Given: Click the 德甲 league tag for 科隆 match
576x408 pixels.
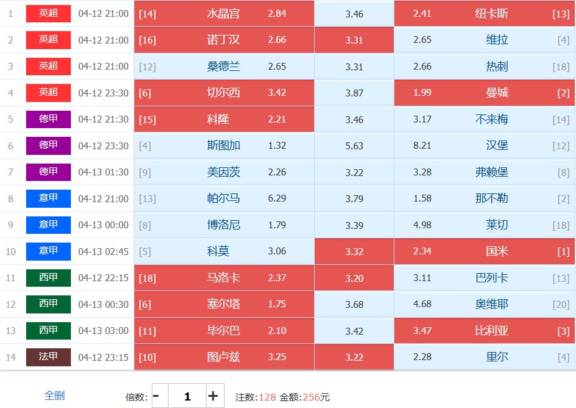Looking at the screenshot, I should [x=49, y=119].
